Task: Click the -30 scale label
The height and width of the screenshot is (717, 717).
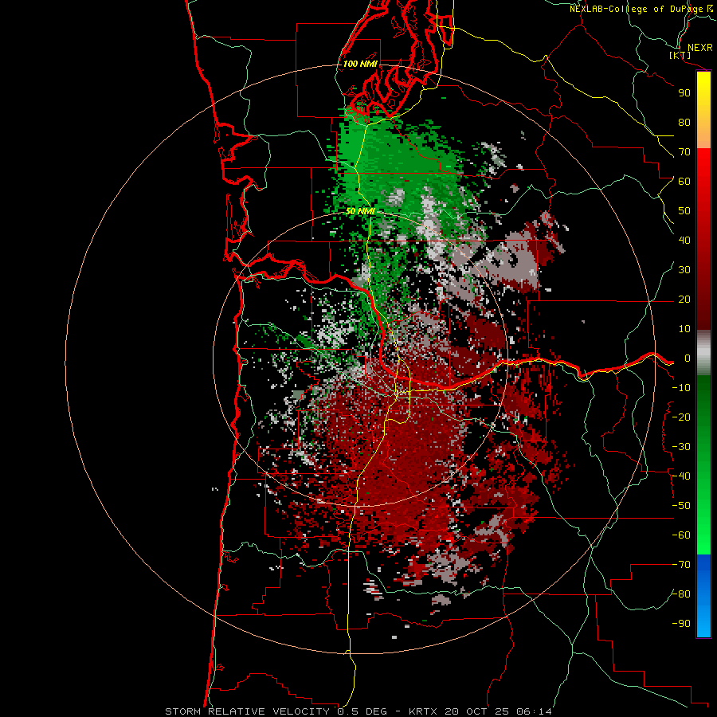Action: [x=681, y=447]
